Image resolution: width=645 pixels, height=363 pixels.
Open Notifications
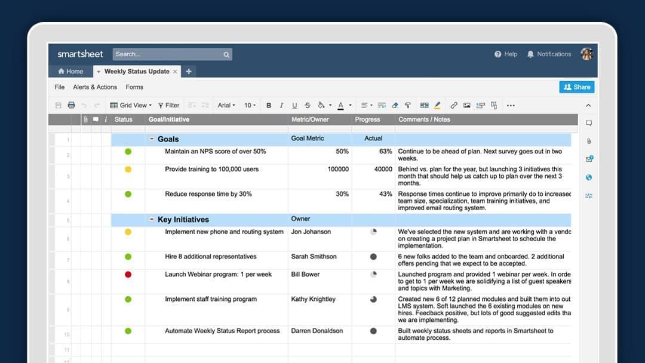(x=549, y=54)
